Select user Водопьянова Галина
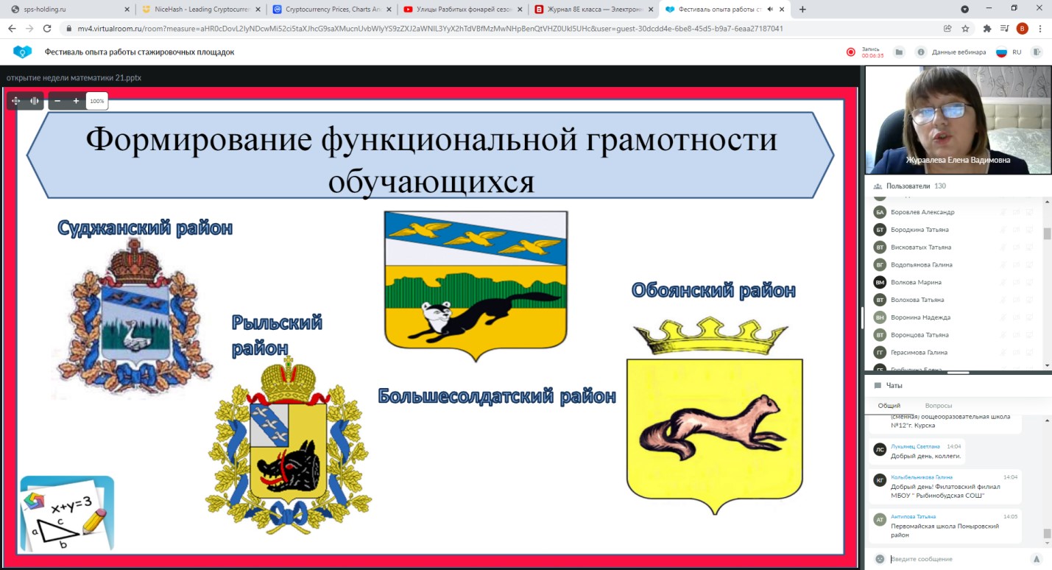1052x570 pixels. 922,265
